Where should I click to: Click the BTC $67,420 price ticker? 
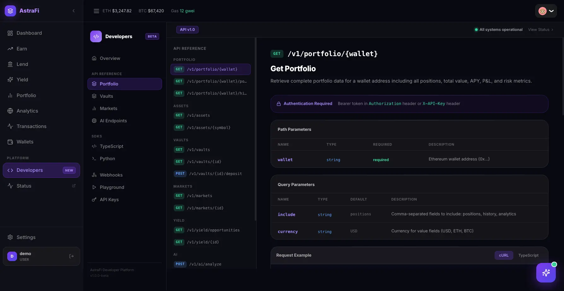[151, 11]
